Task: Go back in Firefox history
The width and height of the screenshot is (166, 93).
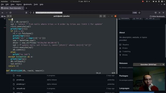Action: click(x=3, y=13)
